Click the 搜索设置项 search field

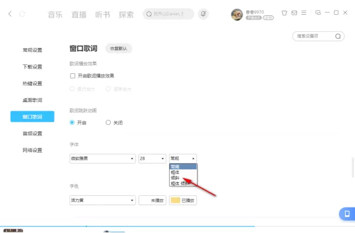(x=318, y=36)
